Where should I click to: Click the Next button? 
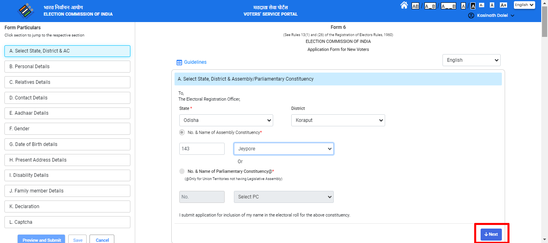tap(491, 234)
